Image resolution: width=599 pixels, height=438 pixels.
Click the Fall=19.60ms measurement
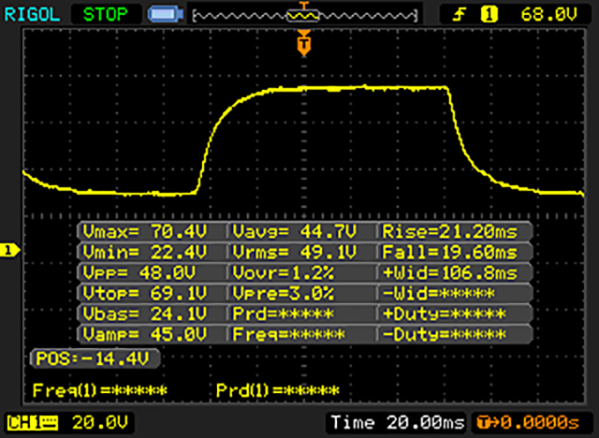(x=450, y=252)
